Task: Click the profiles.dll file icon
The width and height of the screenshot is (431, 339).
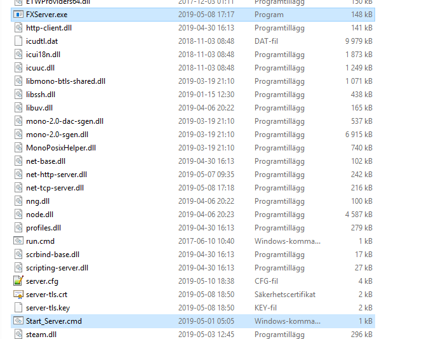Action: pyautogui.click(x=18, y=228)
